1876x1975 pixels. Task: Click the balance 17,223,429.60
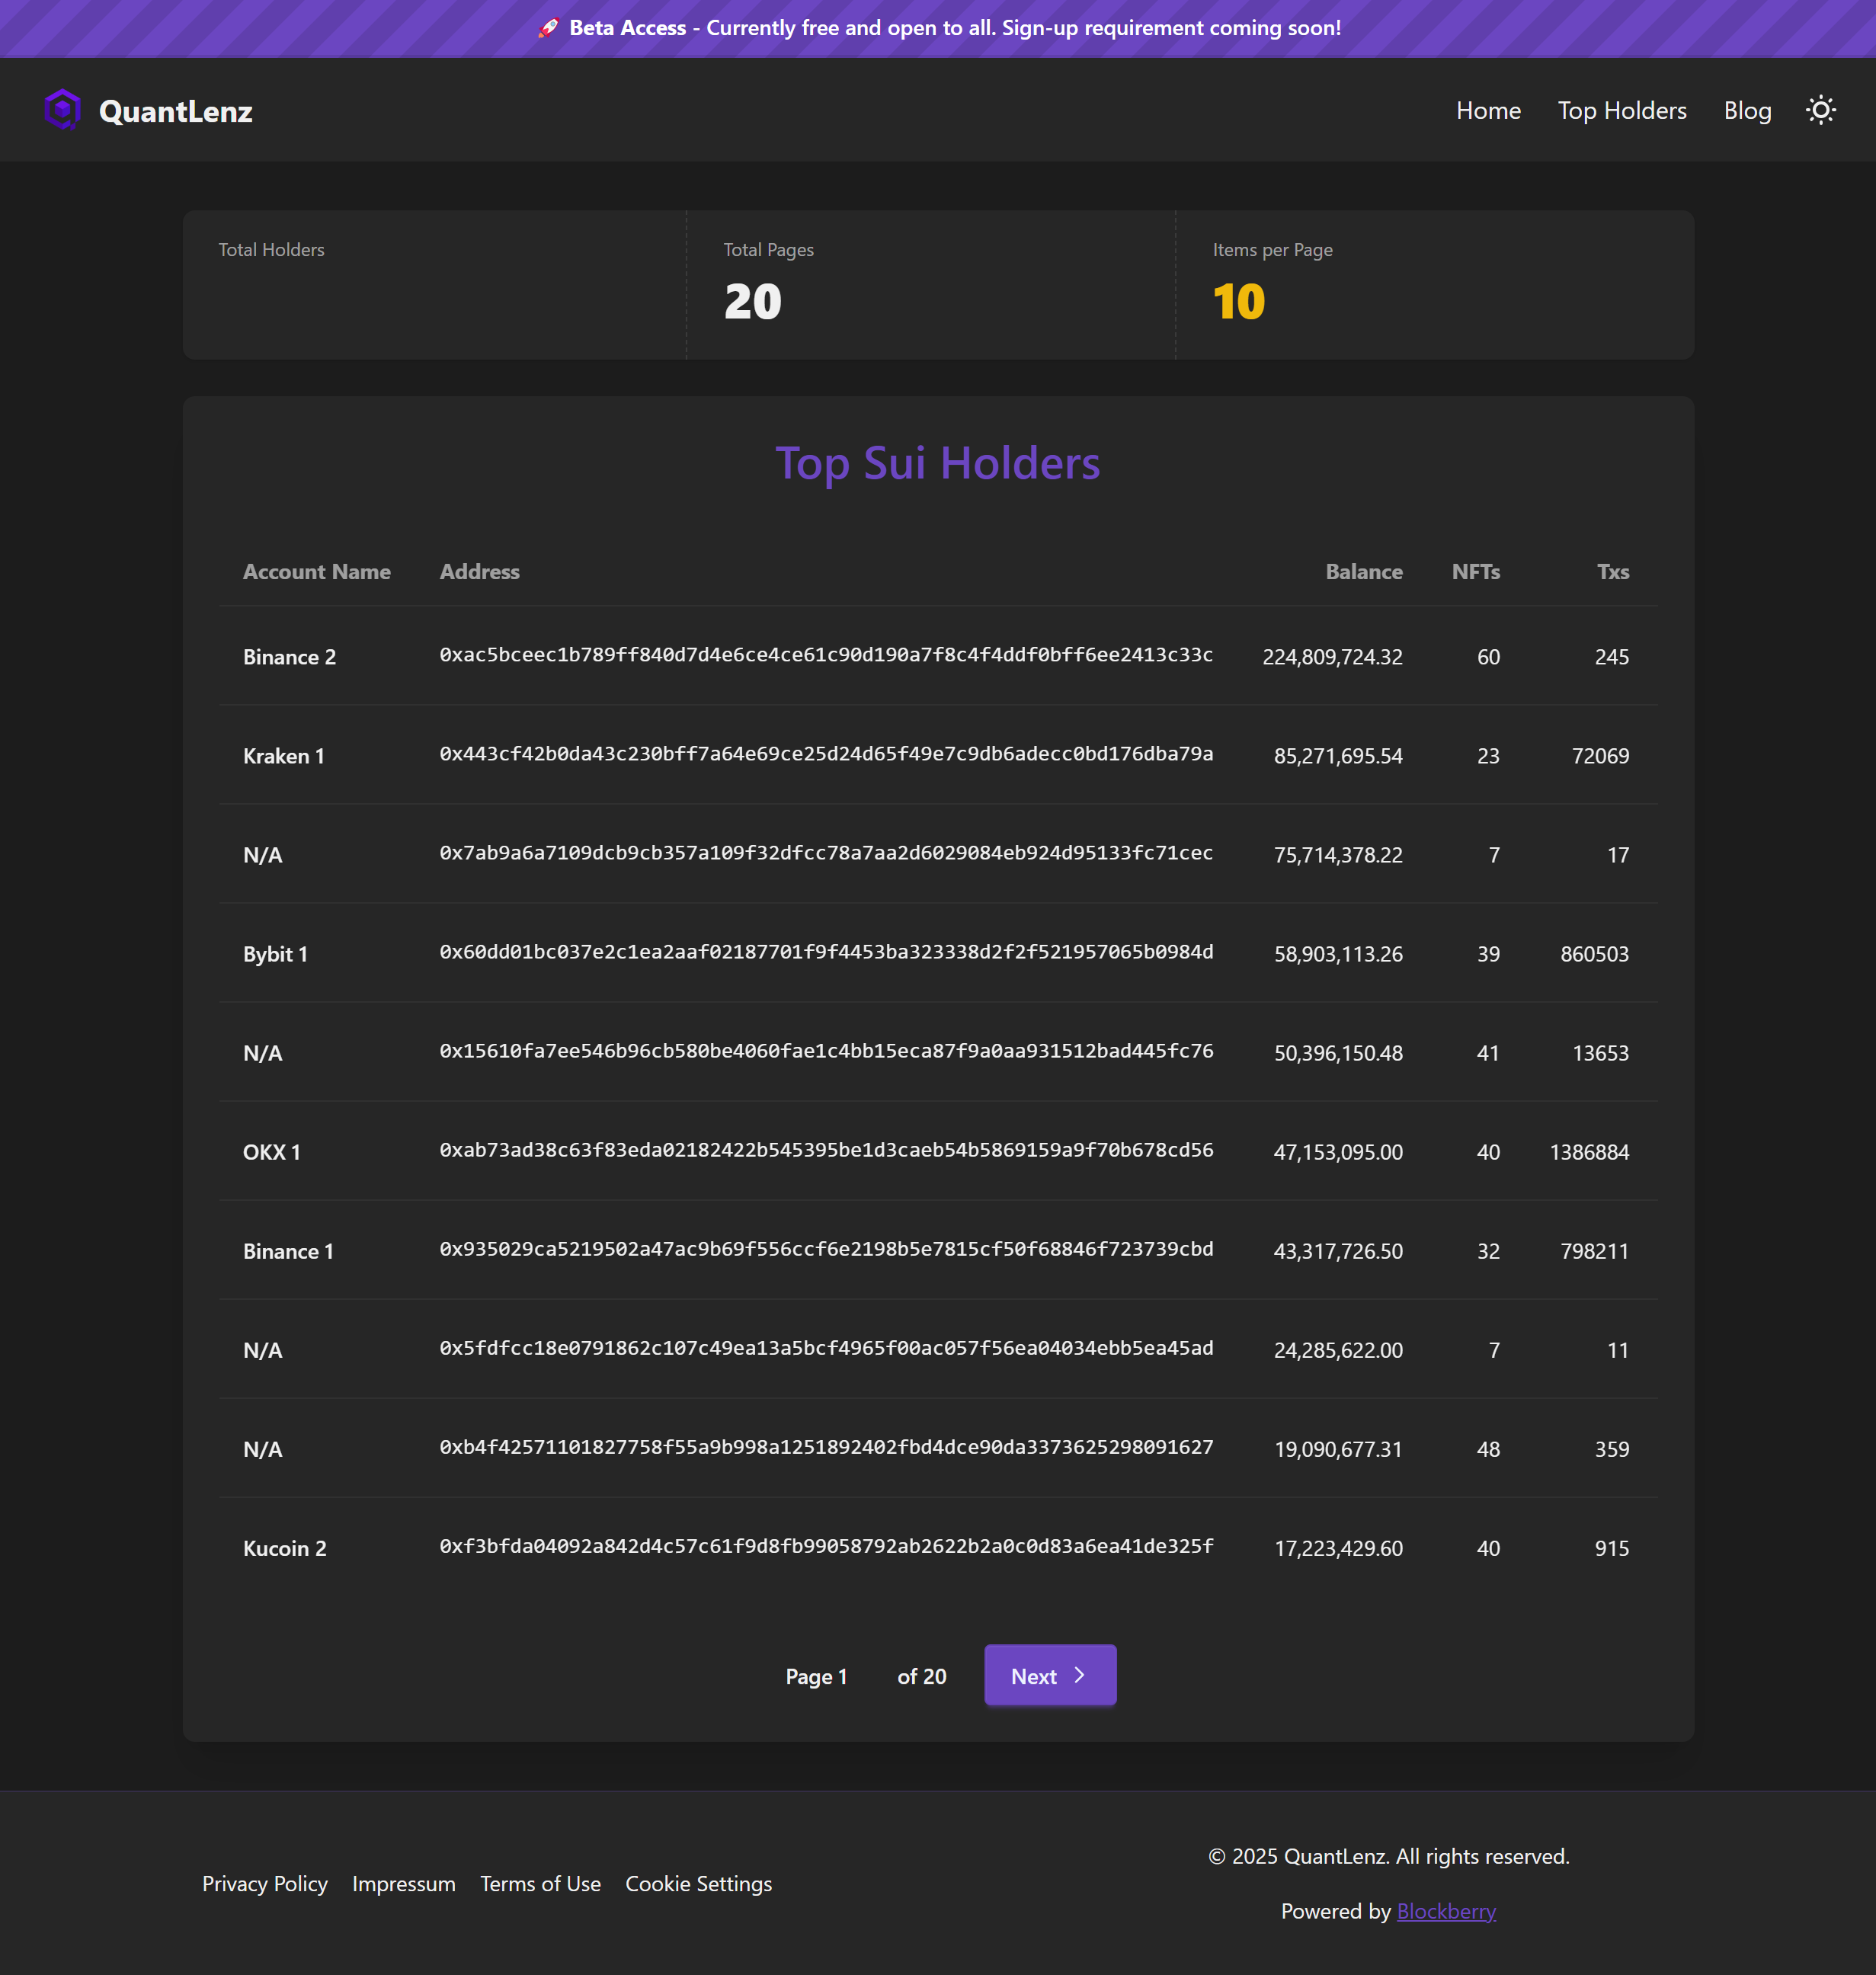[1338, 1548]
